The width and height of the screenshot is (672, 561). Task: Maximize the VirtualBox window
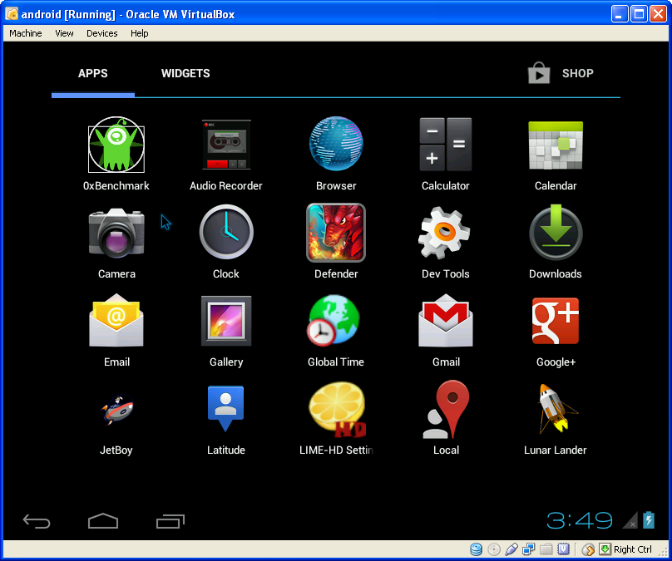pos(639,14)
